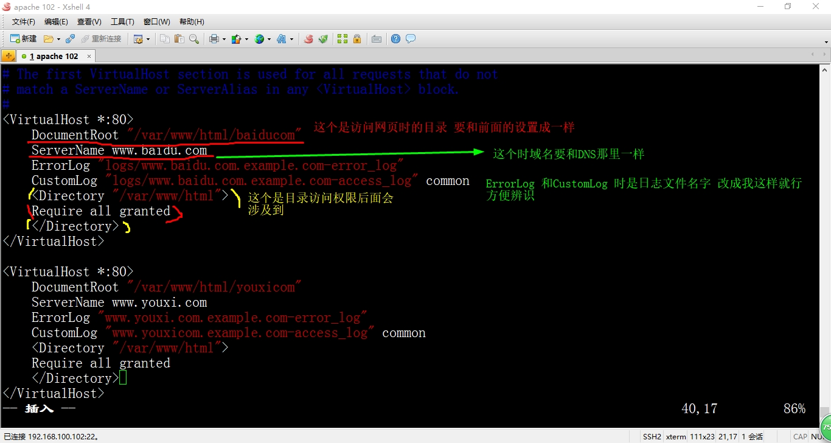Close the apache 102 tab
Image resolution: width=831 pixels, height=443 pixels.
pos(89,56)
